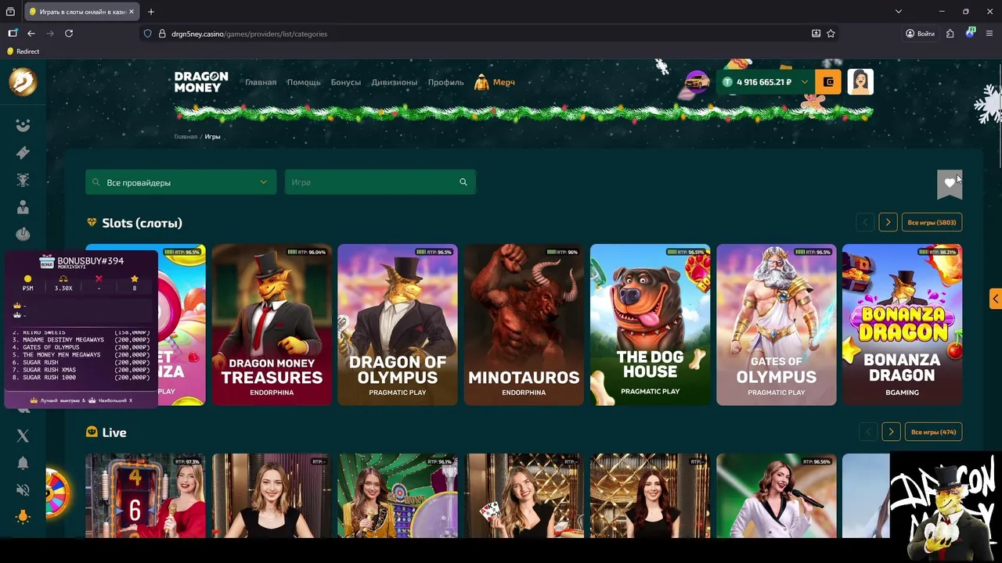
Task: Click 'Все игры (5803)' button
Action: [x=932, y=223]
